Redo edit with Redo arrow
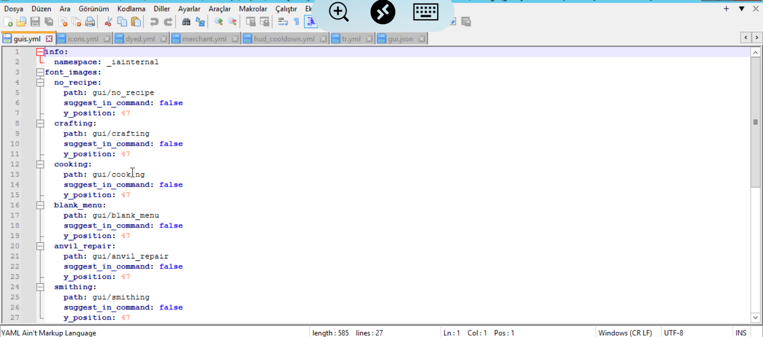The image size is (763, 337). (168, 21)
